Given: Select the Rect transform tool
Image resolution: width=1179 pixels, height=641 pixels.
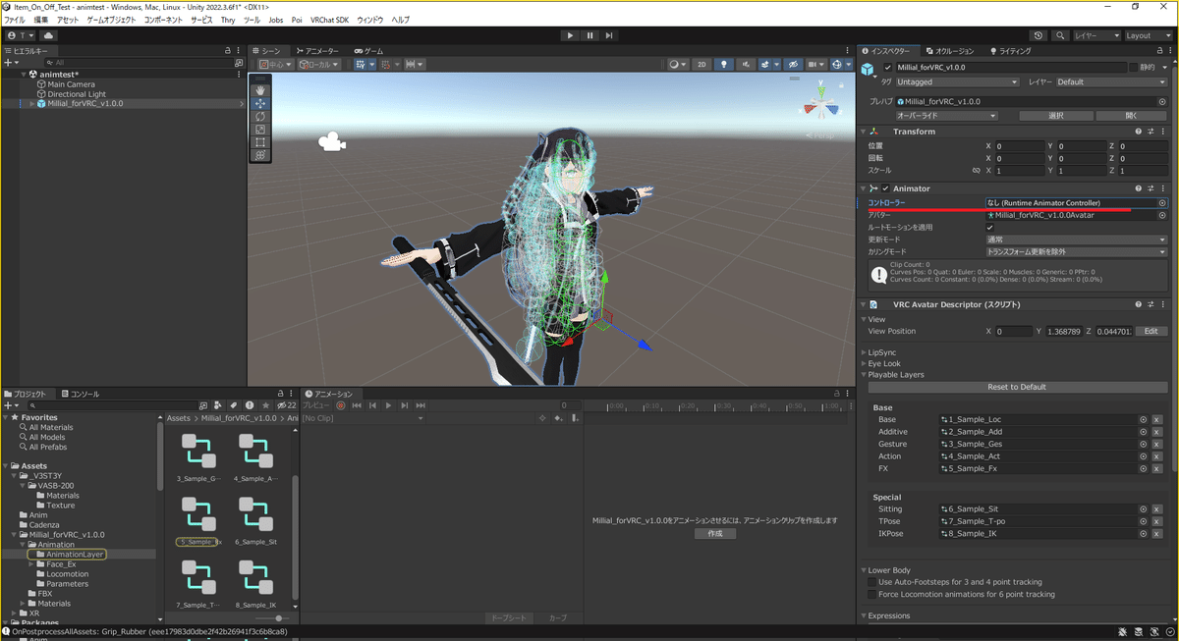Looking at the screenshot, I should (260, 142).
